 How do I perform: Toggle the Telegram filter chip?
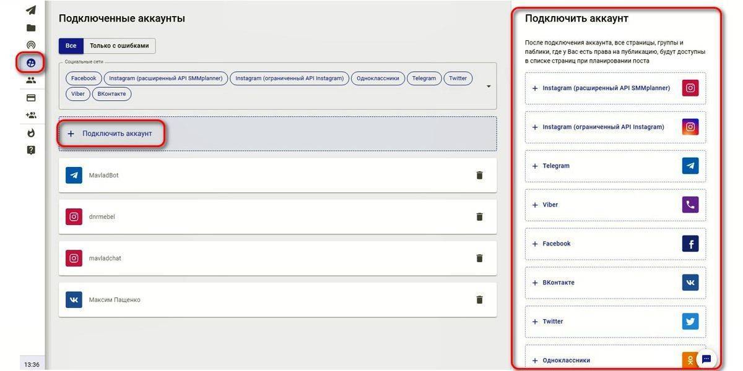coord(424,79)
